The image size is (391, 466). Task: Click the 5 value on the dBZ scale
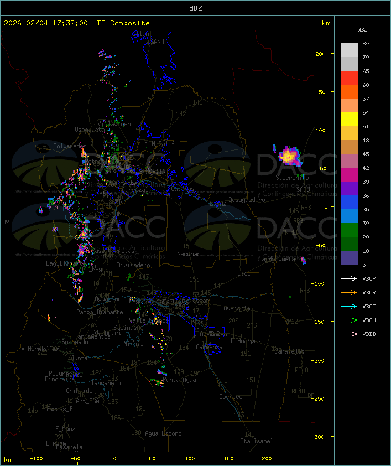pos(364,265)
